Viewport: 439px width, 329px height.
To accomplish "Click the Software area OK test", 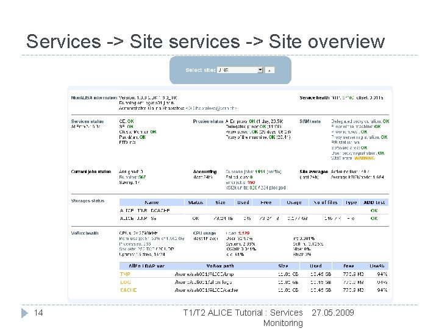I will pos(349,147).
